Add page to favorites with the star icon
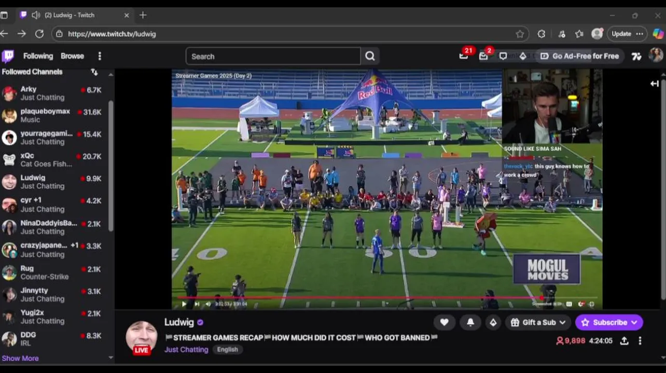The image size is (666, 373). click(520, 34)
